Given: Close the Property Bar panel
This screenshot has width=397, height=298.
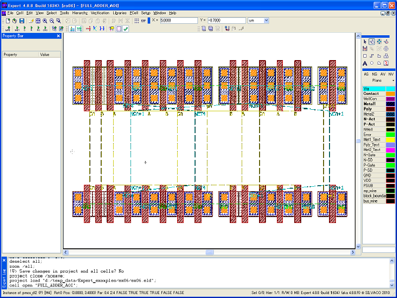Looking at the screenshot, I should click(58, 36).
